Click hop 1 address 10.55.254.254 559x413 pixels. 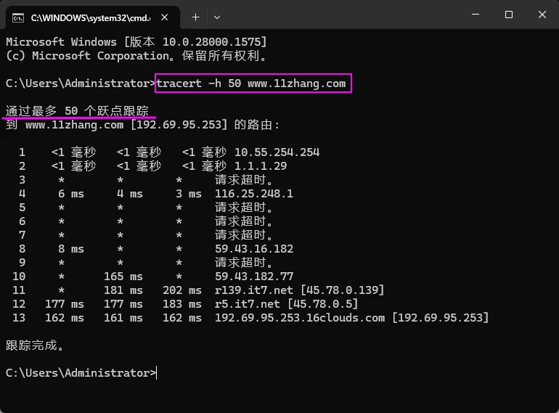[x=277, y=152]
